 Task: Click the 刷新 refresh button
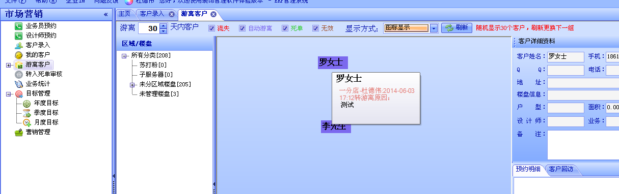tap(456, 28)
